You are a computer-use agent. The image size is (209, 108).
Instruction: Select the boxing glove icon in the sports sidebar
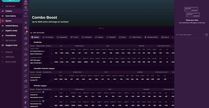tap(26, 60)
